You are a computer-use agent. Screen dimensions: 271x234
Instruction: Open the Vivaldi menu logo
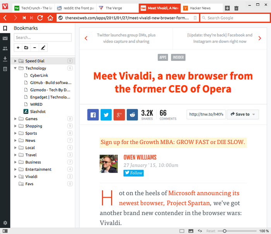click(x=5, y=7)
